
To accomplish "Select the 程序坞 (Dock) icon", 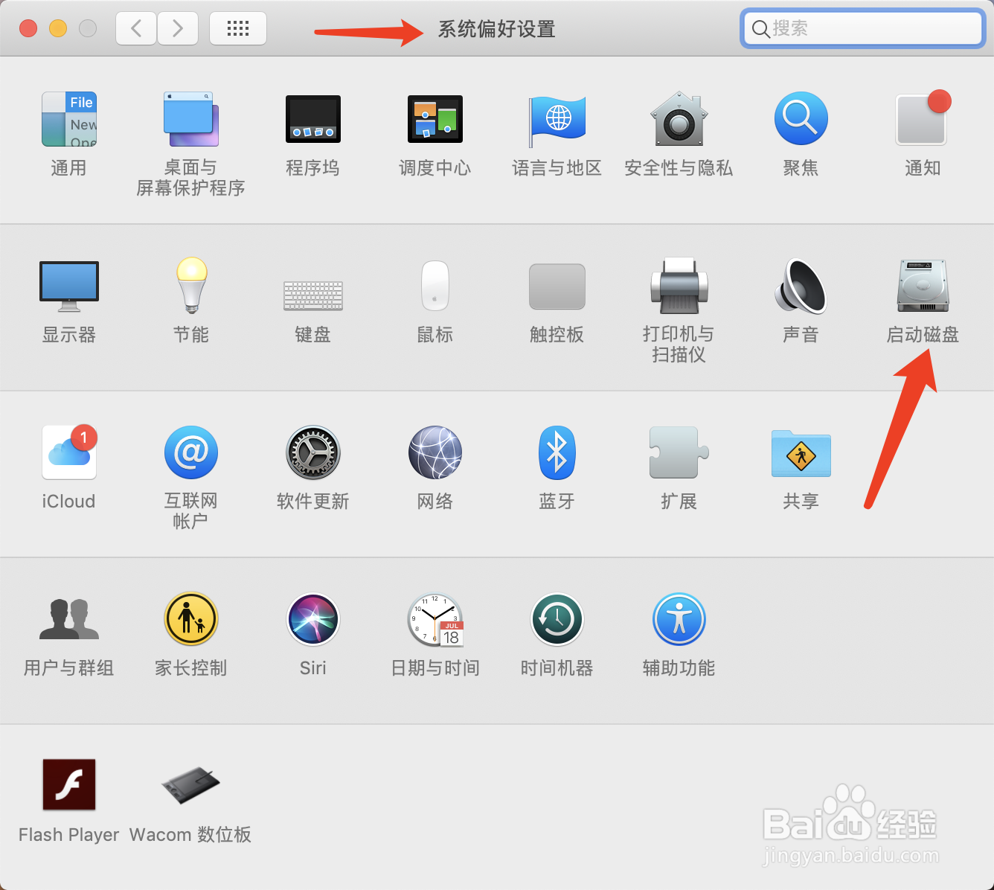I will pos(312,119).
